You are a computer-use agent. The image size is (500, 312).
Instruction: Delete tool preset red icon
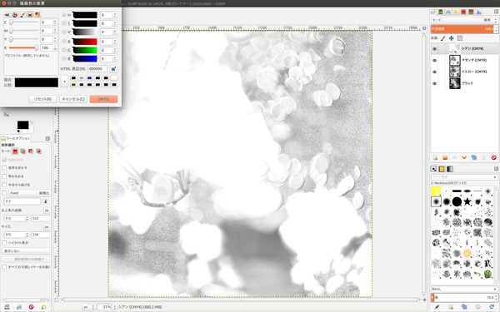point(32,307)
